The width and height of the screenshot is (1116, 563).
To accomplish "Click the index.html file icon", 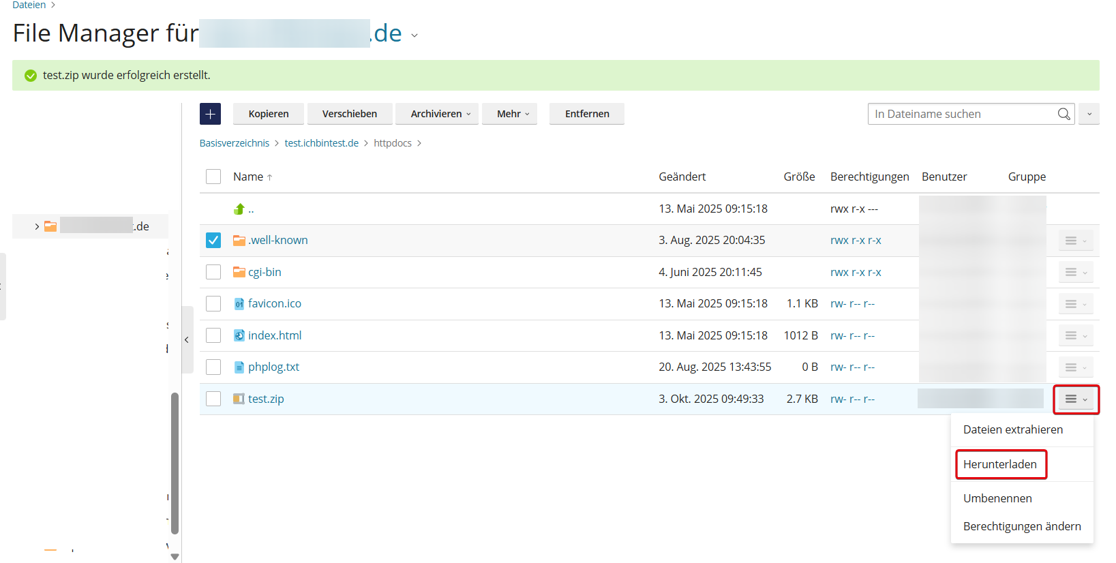I will (239, 335).
